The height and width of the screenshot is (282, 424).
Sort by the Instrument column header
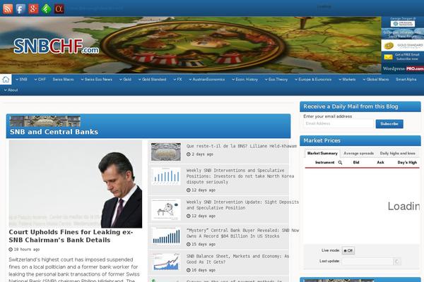tap(325, 162)
